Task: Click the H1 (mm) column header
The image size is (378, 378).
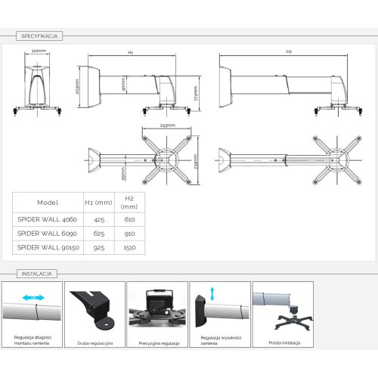Action: (x=99, y=203)
